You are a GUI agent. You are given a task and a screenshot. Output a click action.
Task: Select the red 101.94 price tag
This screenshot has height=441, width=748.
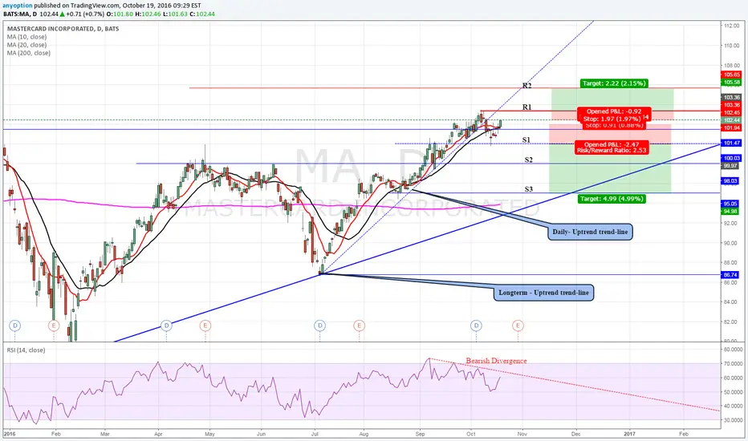(731, 127)
